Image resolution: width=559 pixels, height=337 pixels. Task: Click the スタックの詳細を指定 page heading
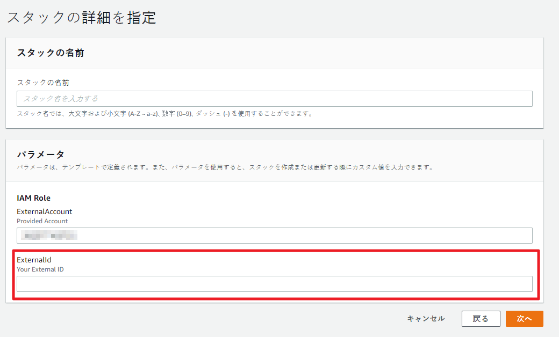[x=81, y=18]
